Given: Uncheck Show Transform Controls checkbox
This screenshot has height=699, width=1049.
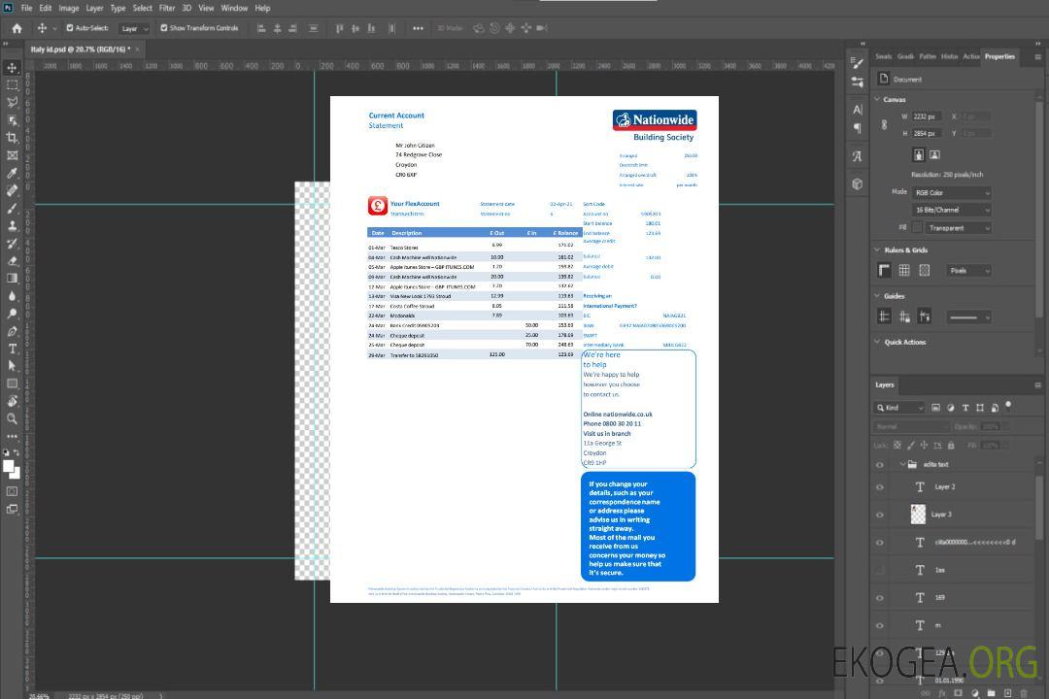Looking at the screenshot, I should click(x=164, y=28).
